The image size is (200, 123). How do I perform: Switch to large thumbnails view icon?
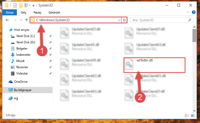point(193,115)
